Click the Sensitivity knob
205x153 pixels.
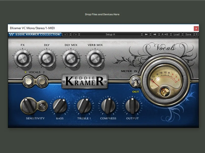click(x=29, y=106)
